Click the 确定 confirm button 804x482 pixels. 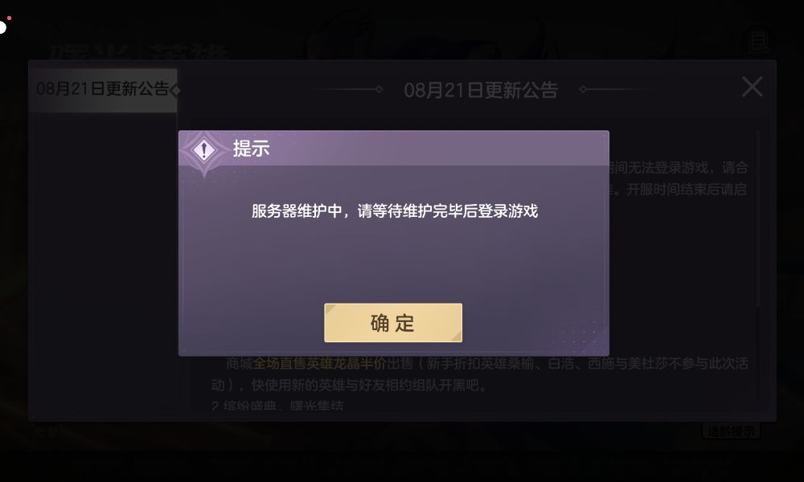[393, 323]
